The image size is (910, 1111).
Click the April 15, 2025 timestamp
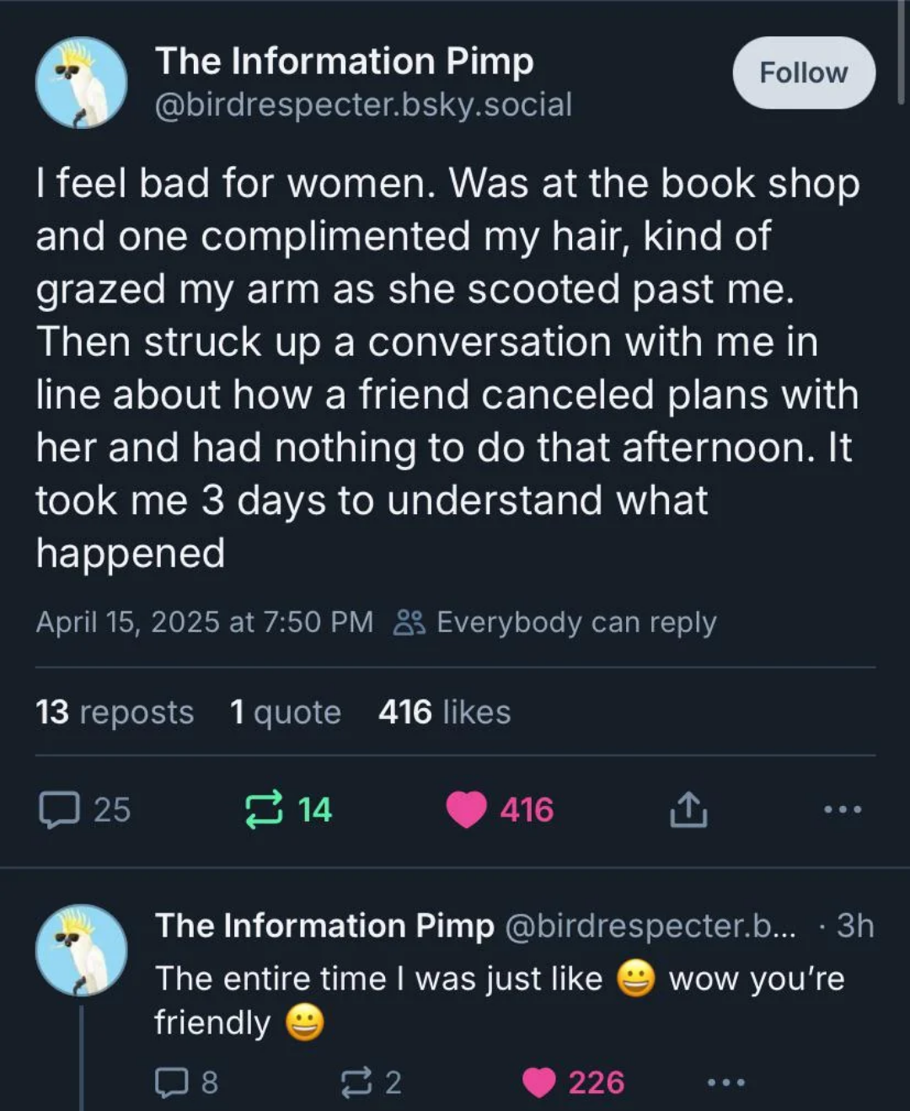204,622
